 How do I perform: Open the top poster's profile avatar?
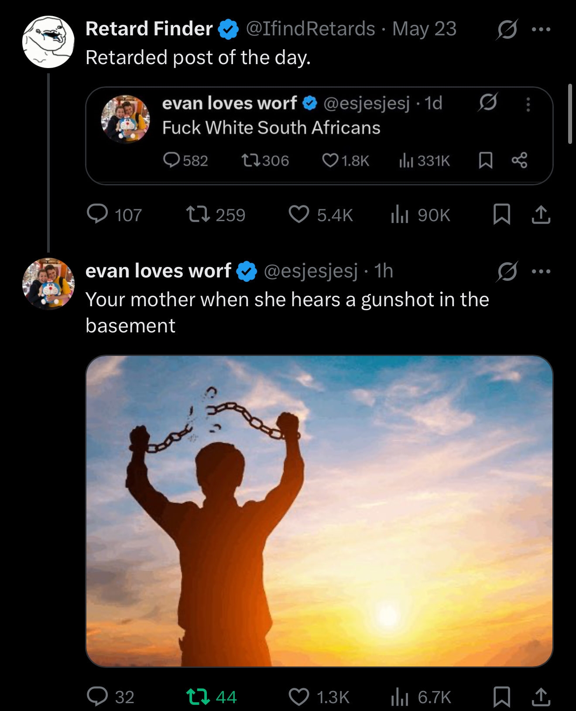pyautogui.click(x=48, y=42)
